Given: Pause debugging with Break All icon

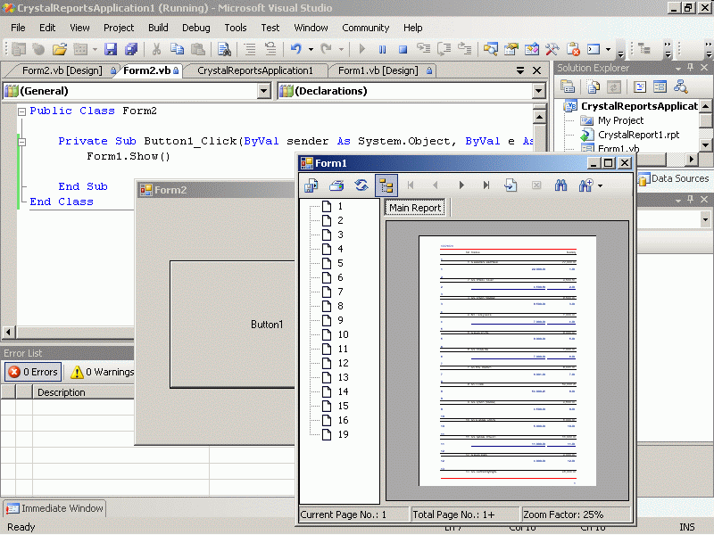Looking at the screenshot, I should pos(383,49).
